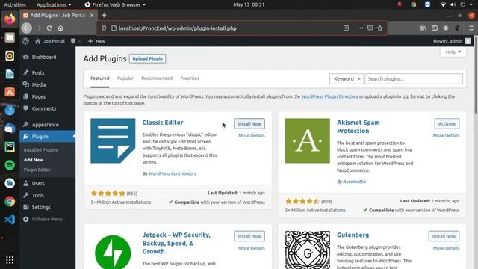Open Plugin Editor submenu item

coord(37,170)
